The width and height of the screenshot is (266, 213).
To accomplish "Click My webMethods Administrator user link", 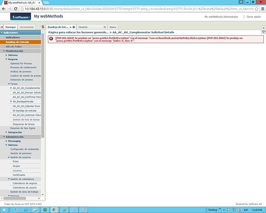I will tap(221, 17).
